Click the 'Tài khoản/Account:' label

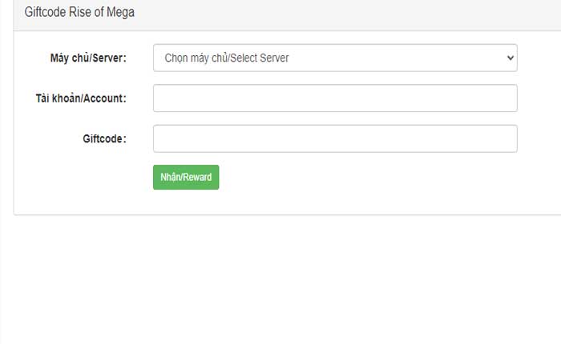point(81,98)
